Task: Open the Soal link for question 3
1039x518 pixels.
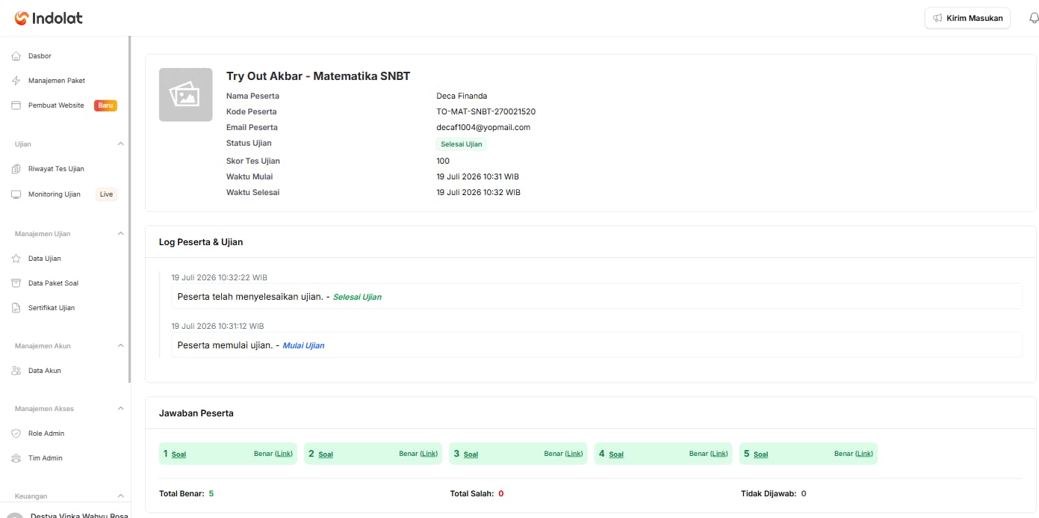Action: coord(471,454)
